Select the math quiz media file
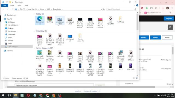175x98 pixels. pyautogui.click(x=60, y=54)
